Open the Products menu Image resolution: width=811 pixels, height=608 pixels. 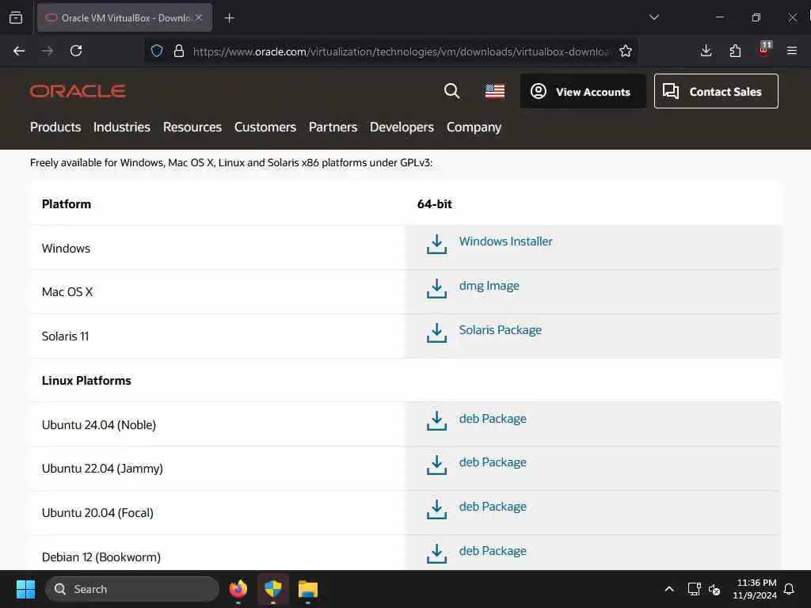point(55,127)
